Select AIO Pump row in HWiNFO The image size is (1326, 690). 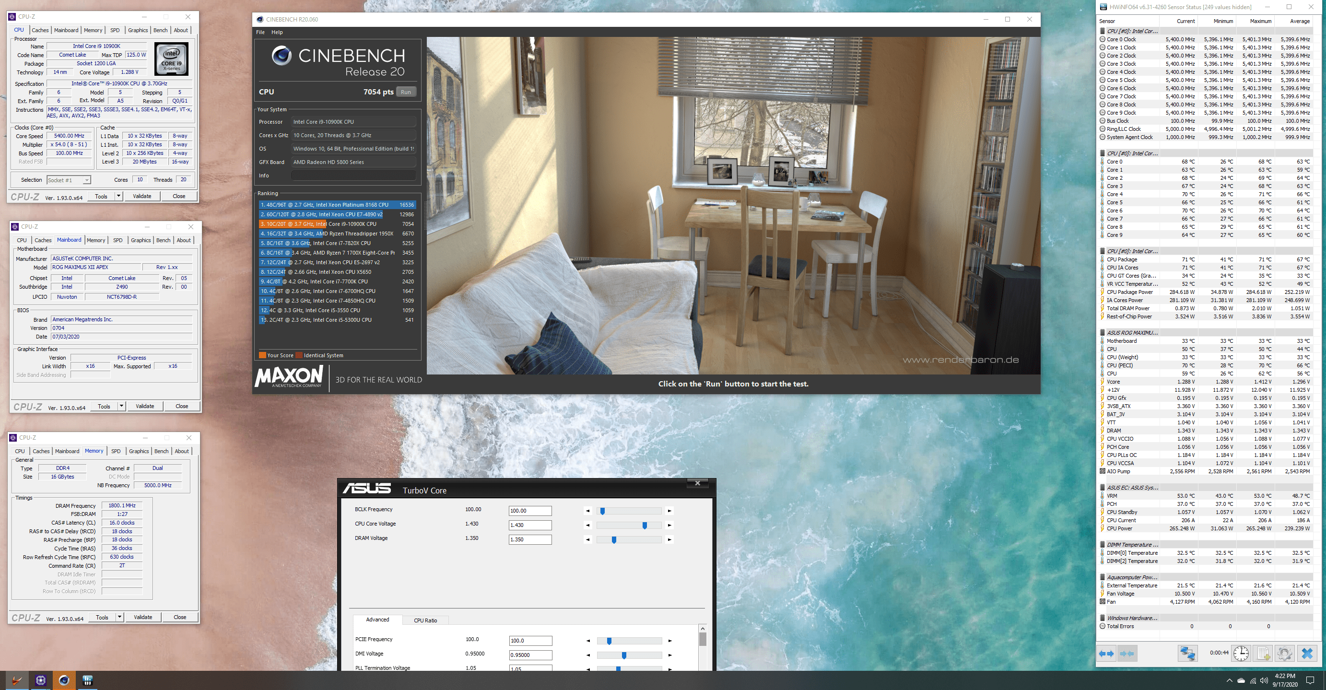pos(1205,471)
